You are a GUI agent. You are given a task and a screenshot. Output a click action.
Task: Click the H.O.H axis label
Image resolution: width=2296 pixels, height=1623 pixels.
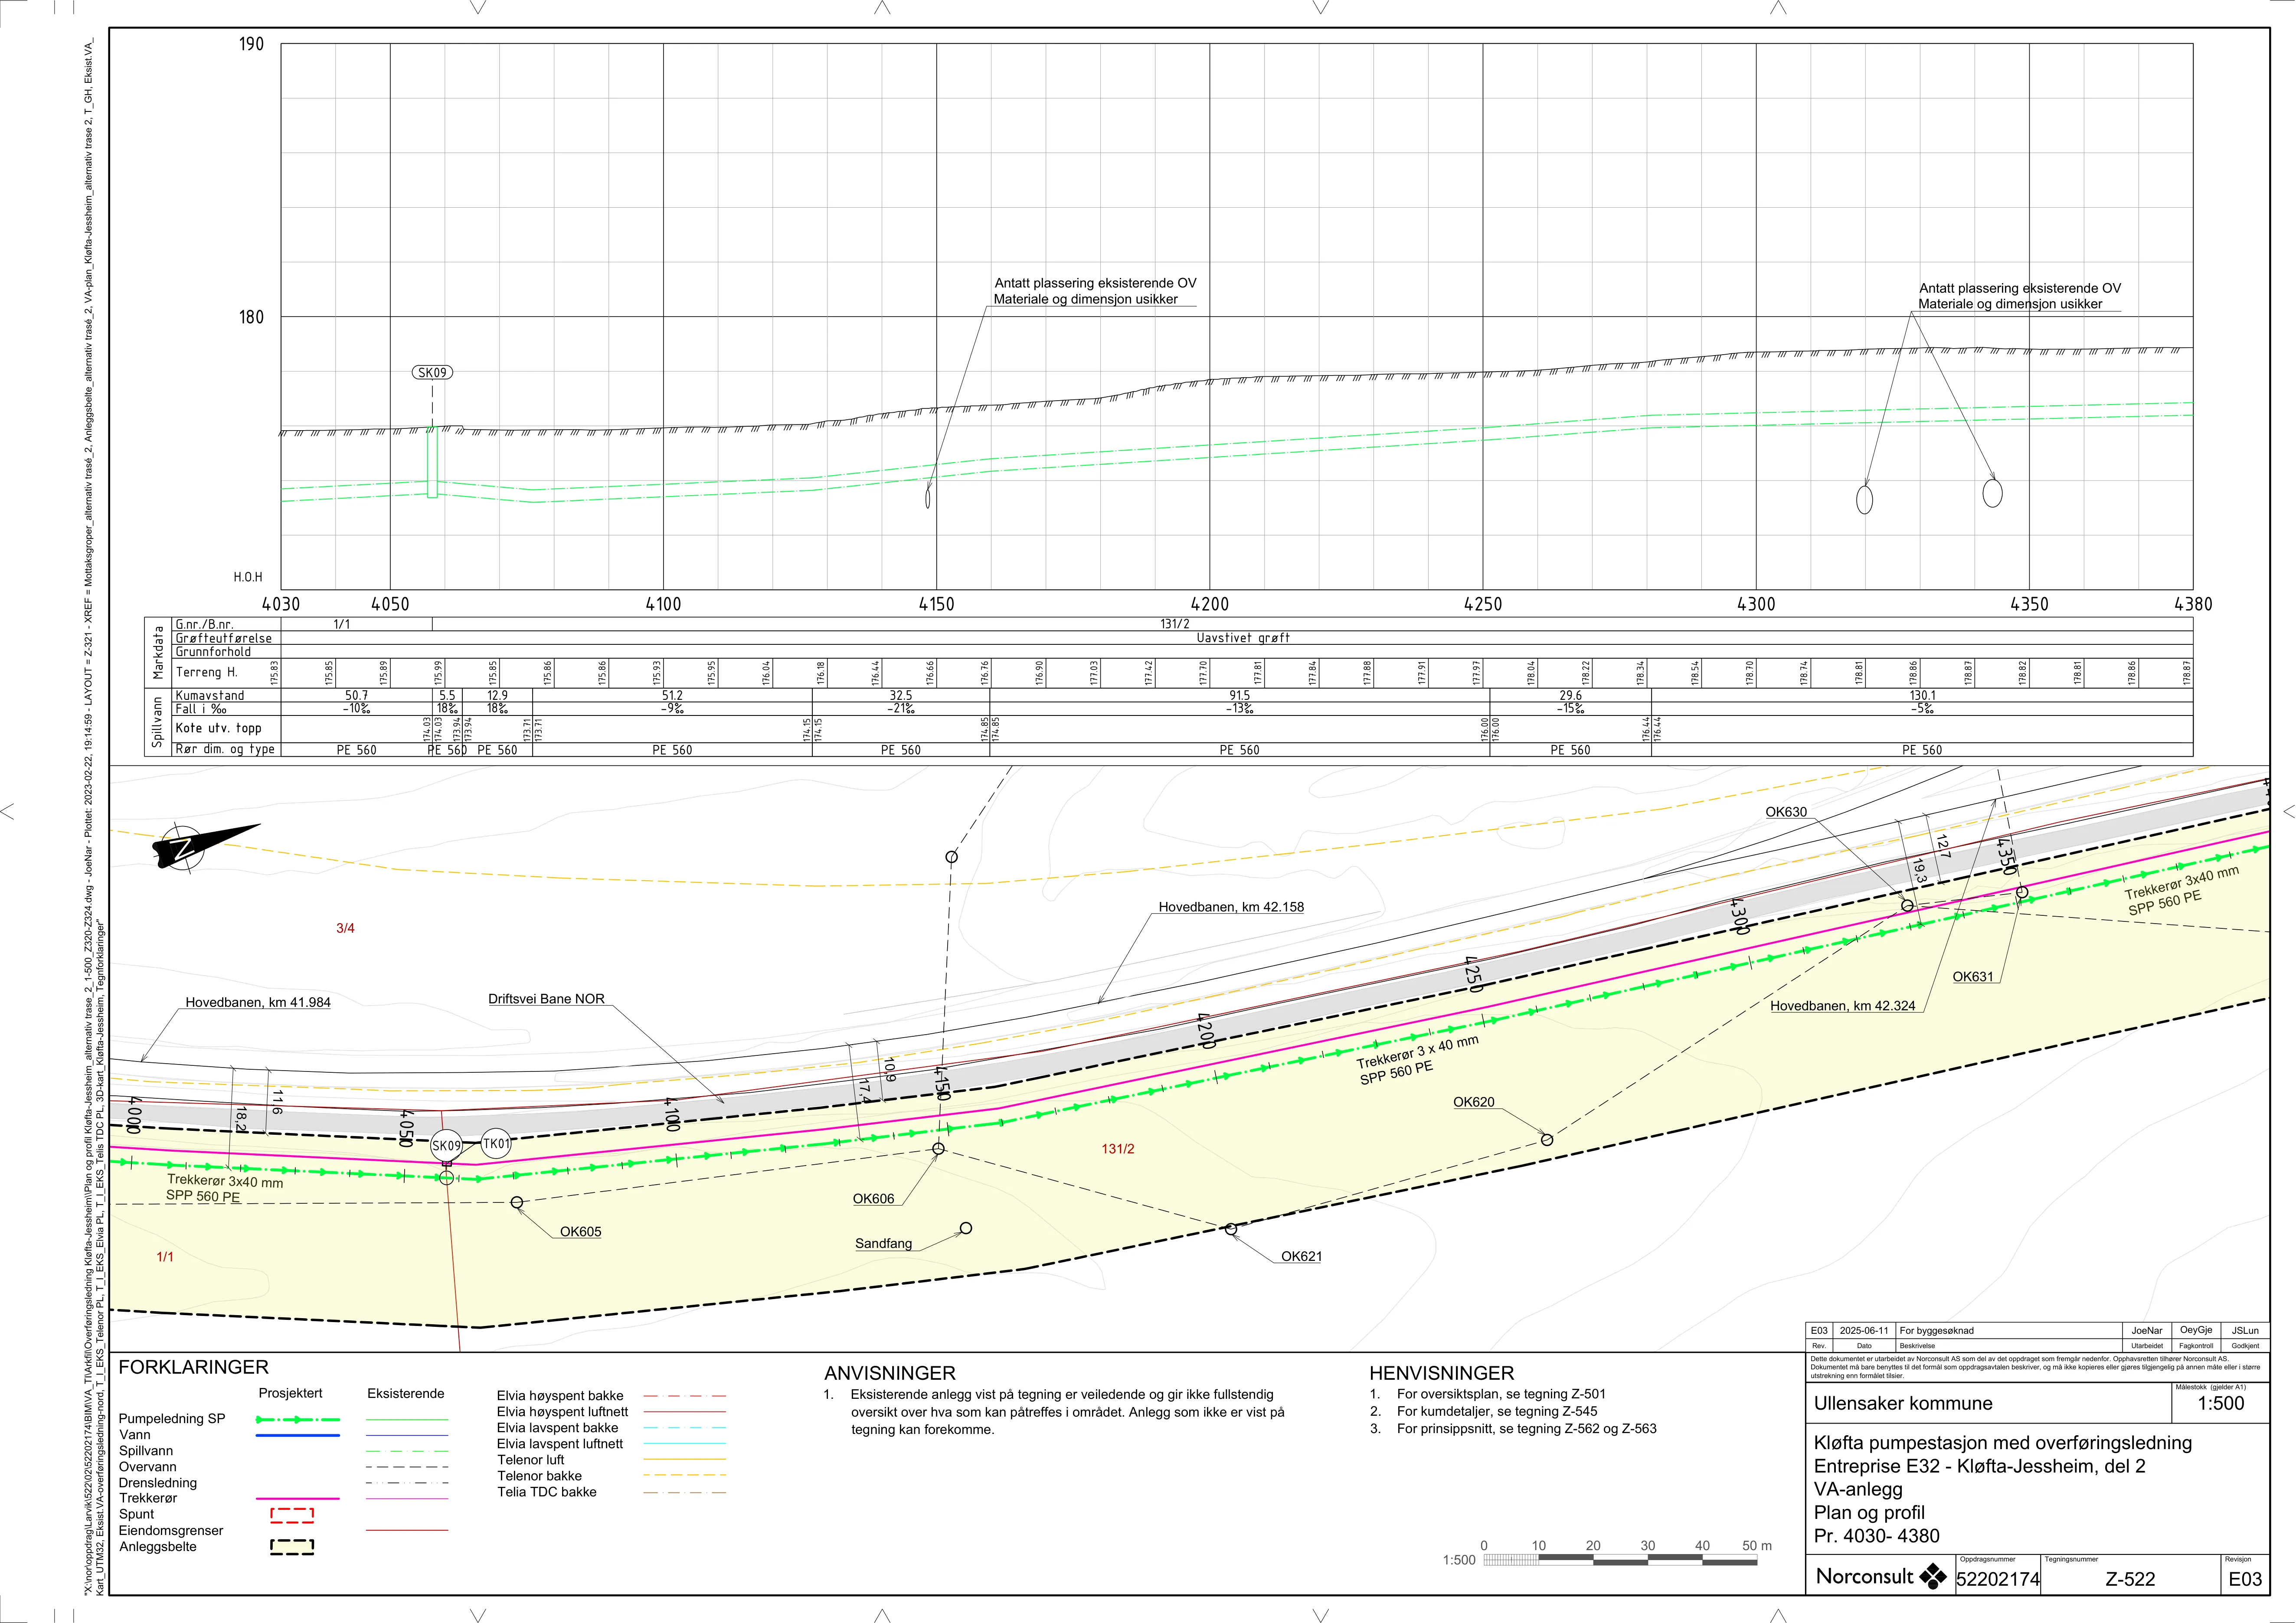(x=248, y=578)
